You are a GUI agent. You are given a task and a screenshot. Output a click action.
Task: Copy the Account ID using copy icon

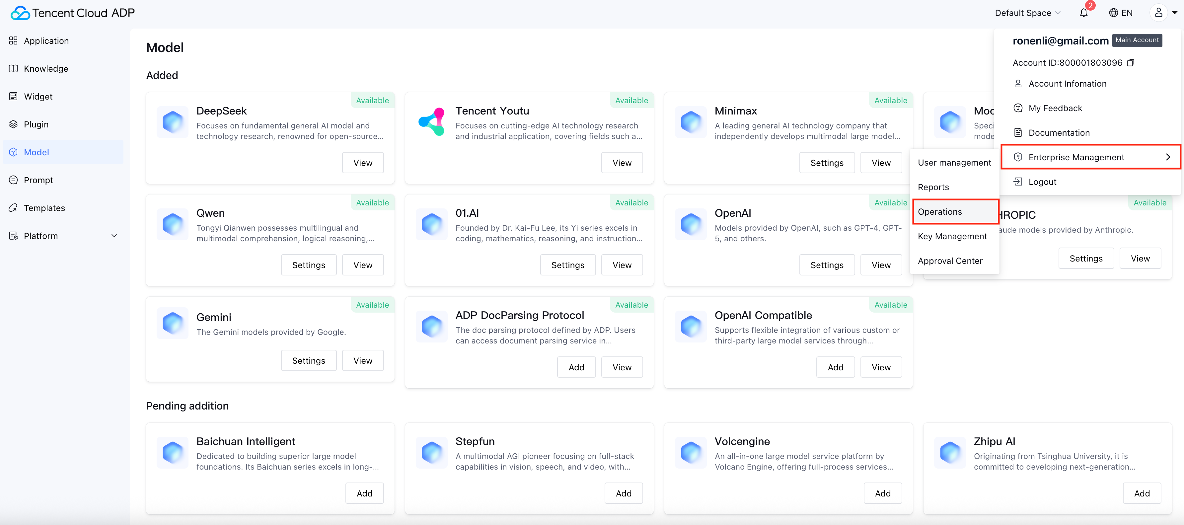click(x=1131, y=62)
